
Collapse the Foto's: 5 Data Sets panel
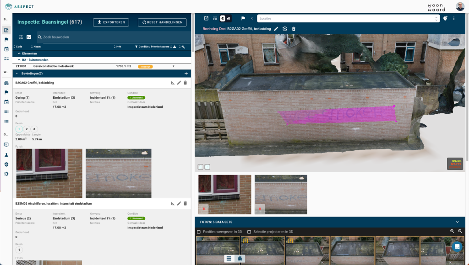pos(457,222)
